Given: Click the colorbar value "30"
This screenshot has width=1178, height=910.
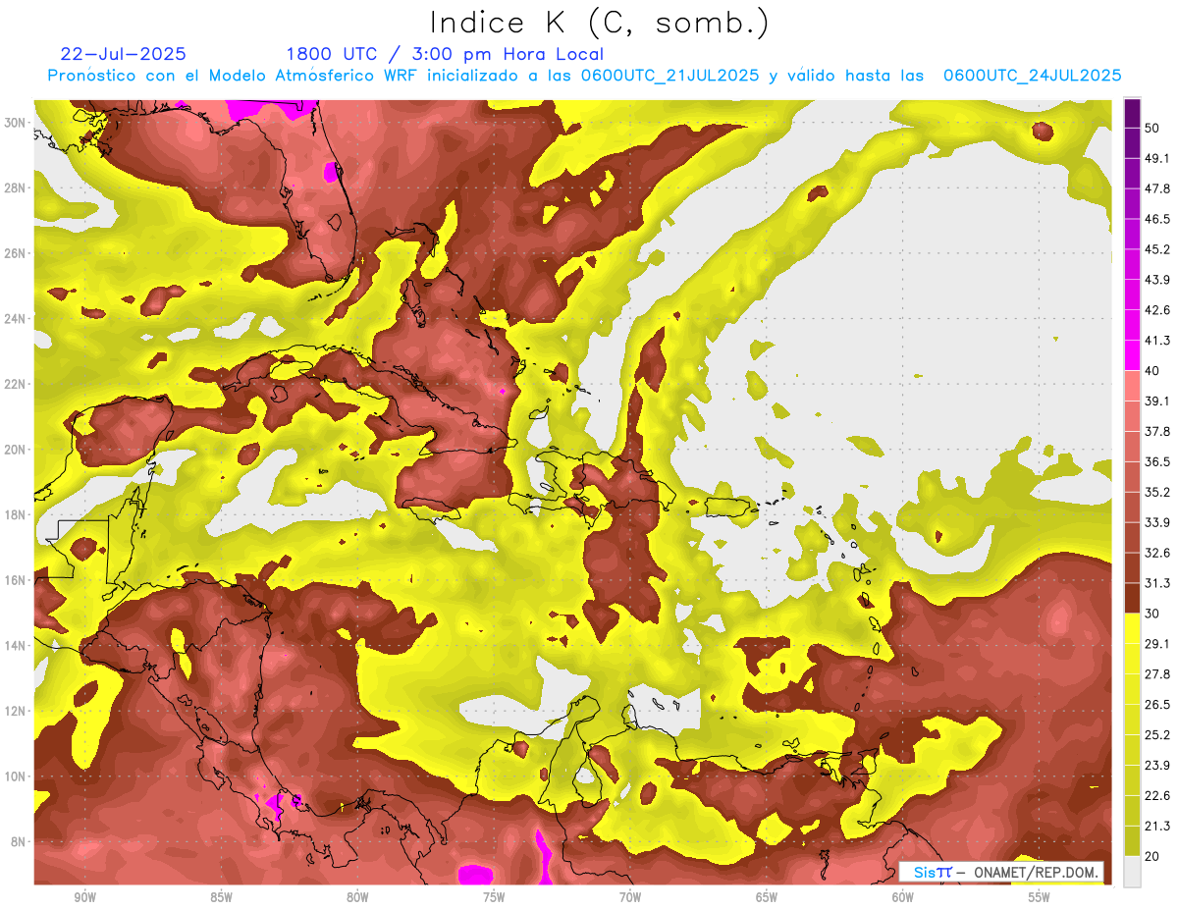Looking at the screenshot, I should pyautogui.click(x=1152, y=614).
